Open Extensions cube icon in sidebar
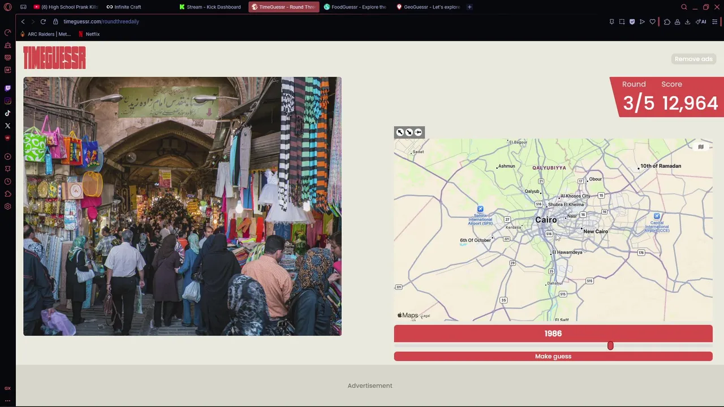This screenshot has width=724, height=407. point(7,194)
